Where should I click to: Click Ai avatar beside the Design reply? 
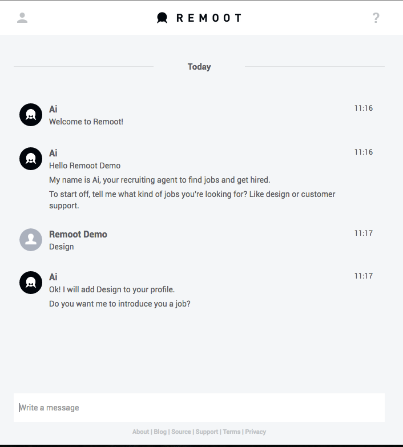pyautogui.click(x=31, y=283)
